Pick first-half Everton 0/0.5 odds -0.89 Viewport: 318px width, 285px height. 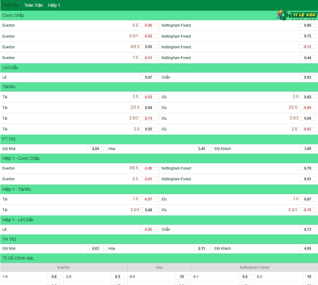[148, 168]
